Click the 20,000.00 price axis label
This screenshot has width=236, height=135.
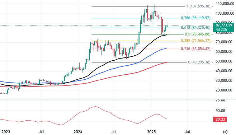pyautogui.click(x=224, y=90)
